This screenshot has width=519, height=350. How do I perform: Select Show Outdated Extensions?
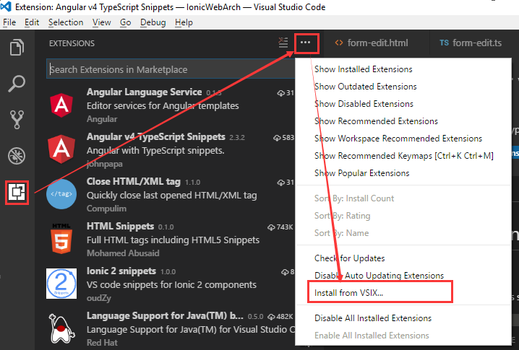click(x=366, y=87)
